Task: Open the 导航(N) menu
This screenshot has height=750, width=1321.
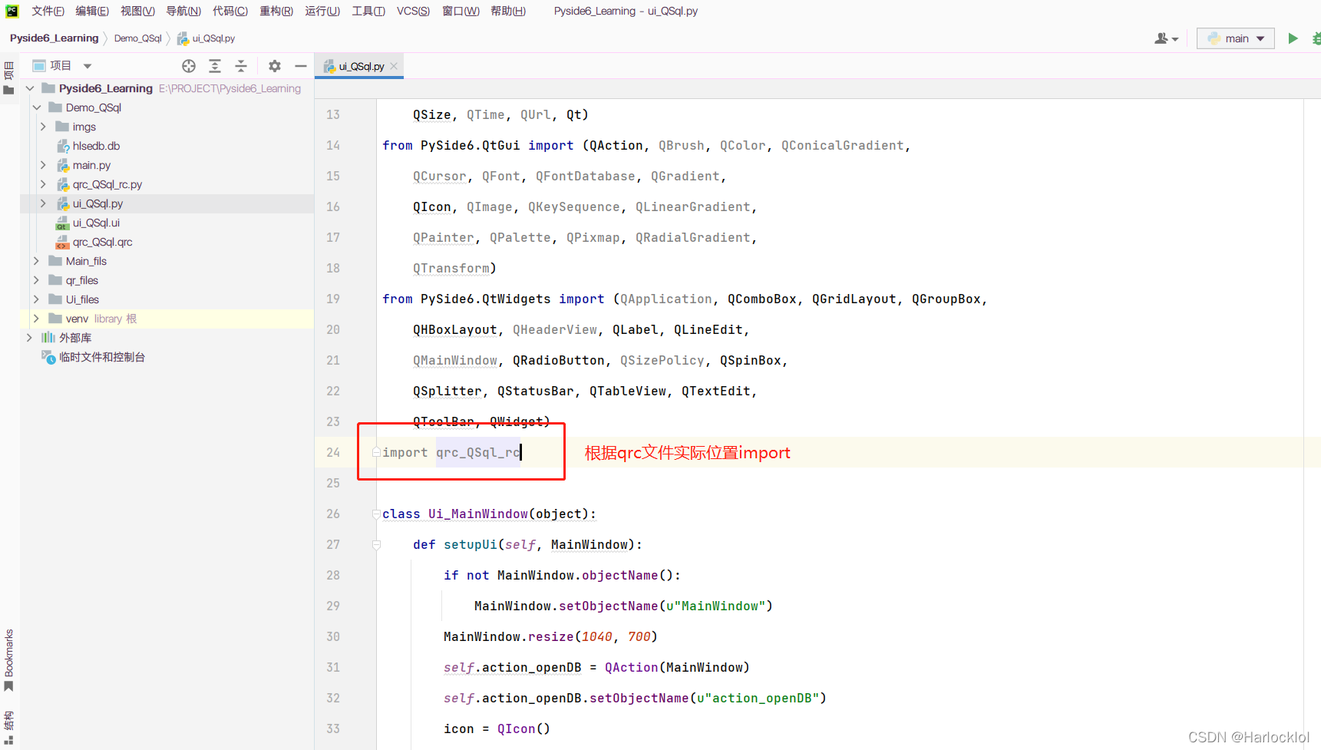Action: [x=183, y=11]
